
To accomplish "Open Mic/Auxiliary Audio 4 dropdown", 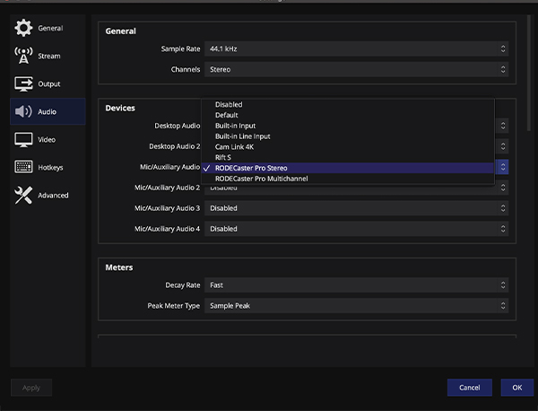I will [357, 229].
